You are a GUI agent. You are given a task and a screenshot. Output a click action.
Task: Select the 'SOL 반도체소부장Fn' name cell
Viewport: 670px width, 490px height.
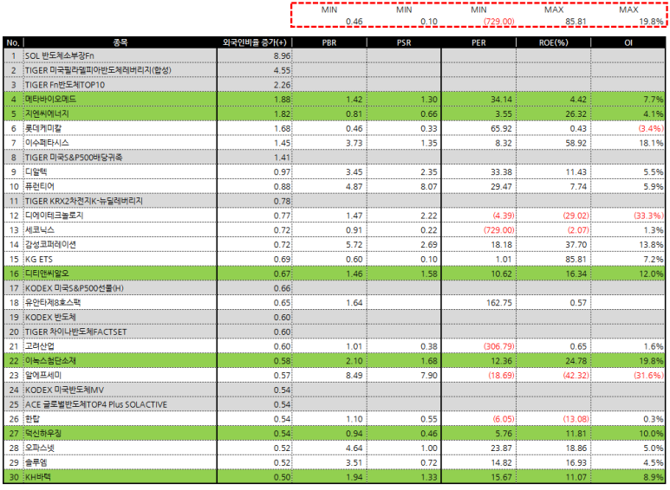click(120, 55)
